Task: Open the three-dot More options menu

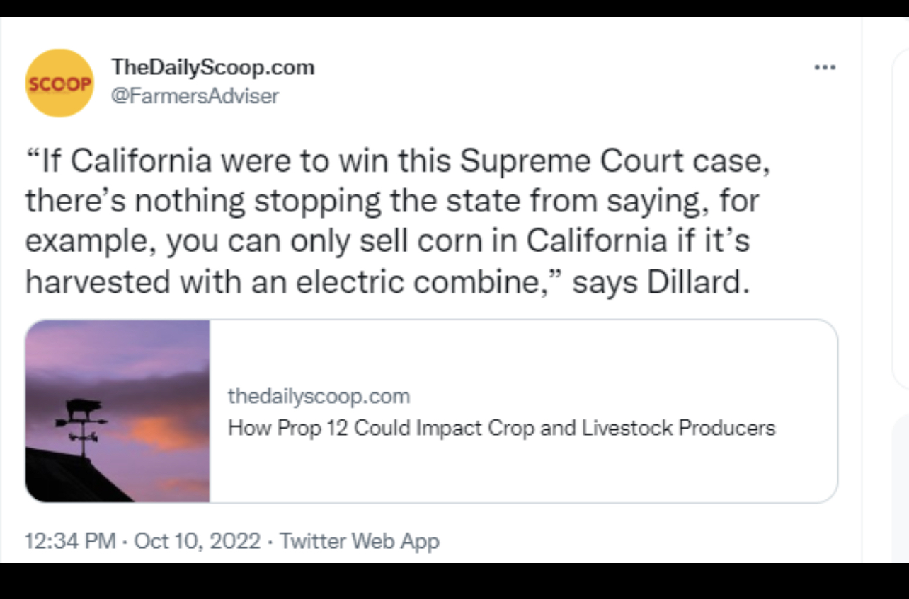Action: click(825, 68)
